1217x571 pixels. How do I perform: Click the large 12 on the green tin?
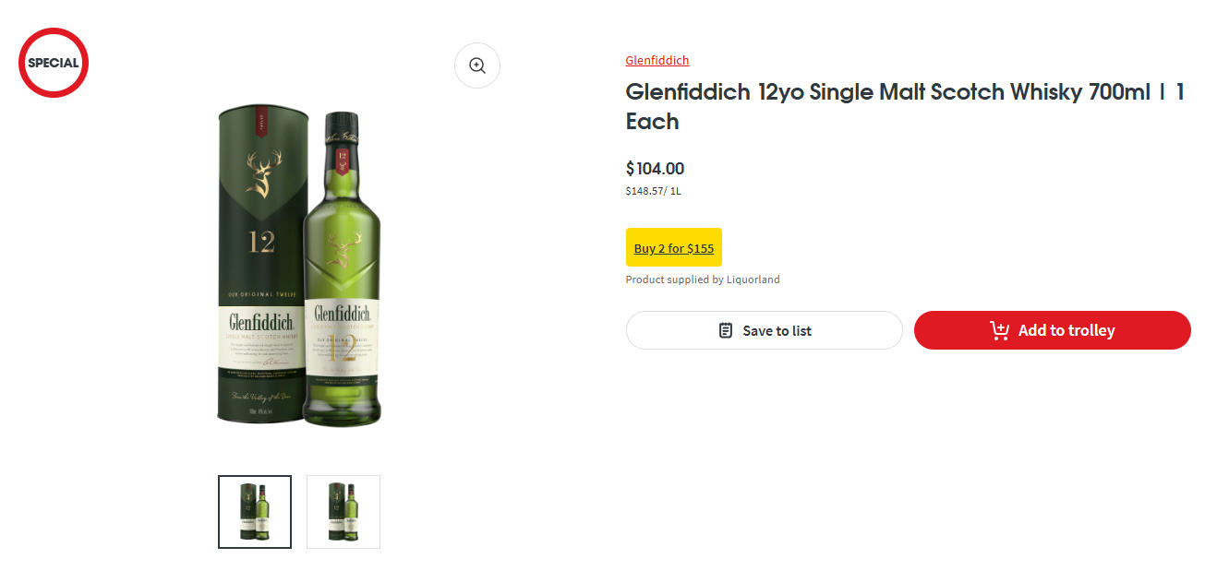260,243
